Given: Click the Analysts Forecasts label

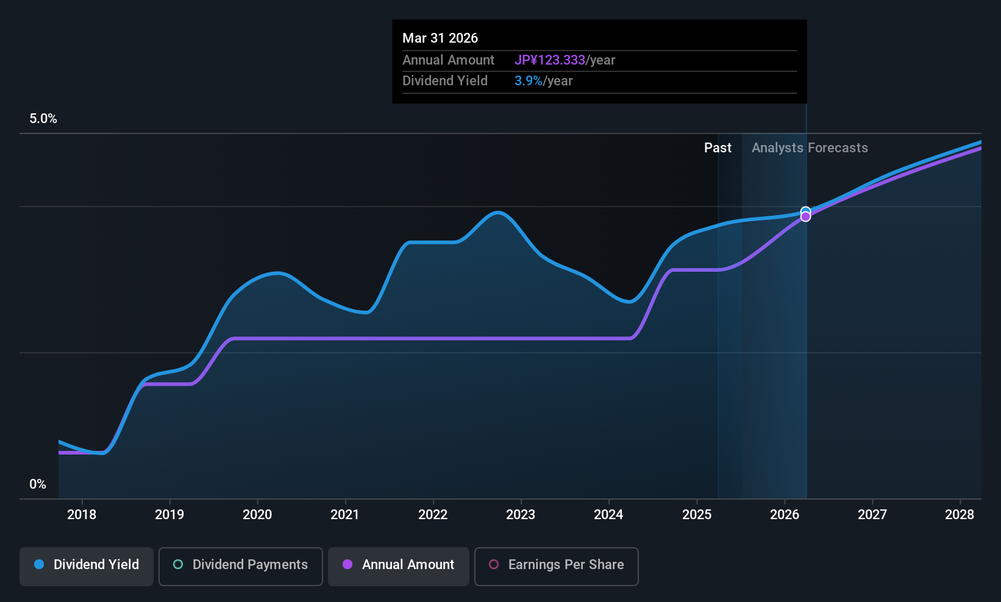Looking at the screenshot, I should click(810, 147).
